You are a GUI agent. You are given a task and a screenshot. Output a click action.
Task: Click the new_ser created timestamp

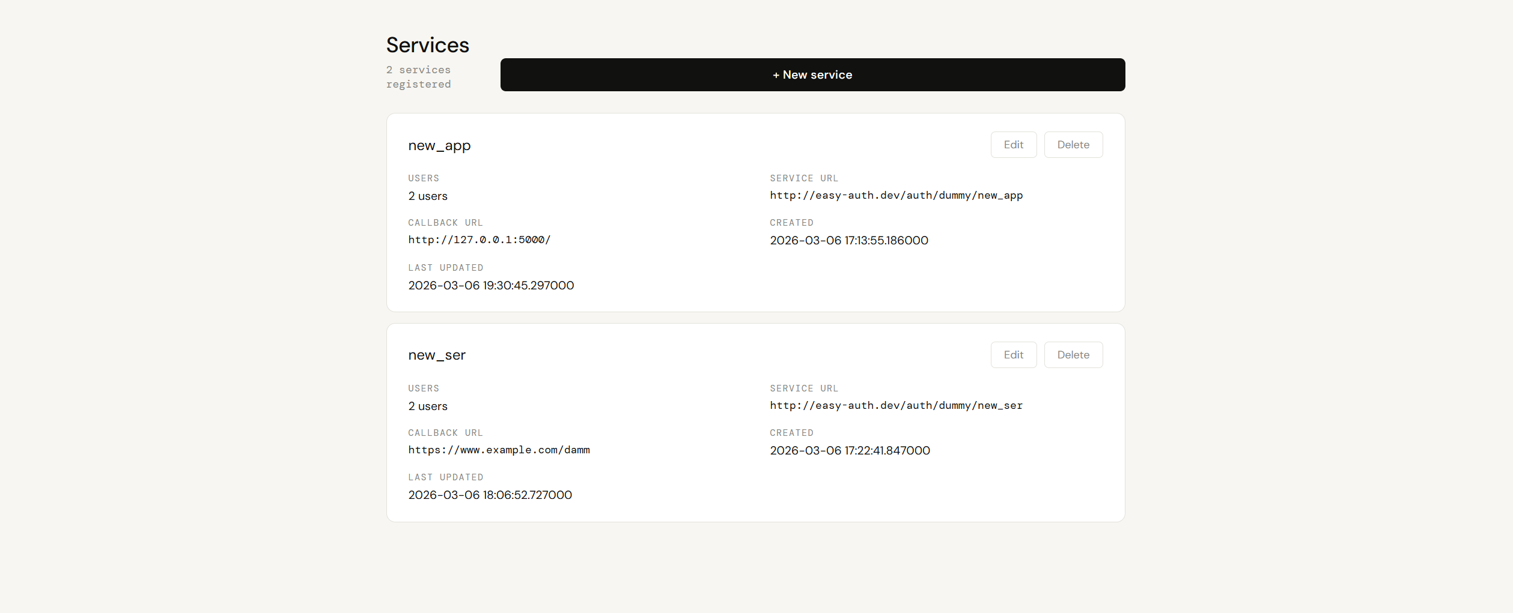click(x=850, y=450)
